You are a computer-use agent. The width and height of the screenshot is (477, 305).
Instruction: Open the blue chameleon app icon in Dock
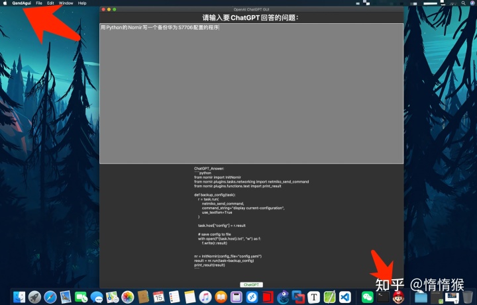[x=283, y=297]
